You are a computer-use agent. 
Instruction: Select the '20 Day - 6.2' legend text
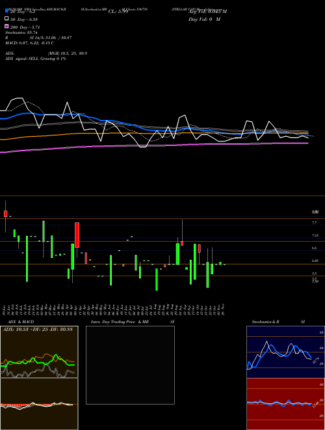tap(23, 12)
